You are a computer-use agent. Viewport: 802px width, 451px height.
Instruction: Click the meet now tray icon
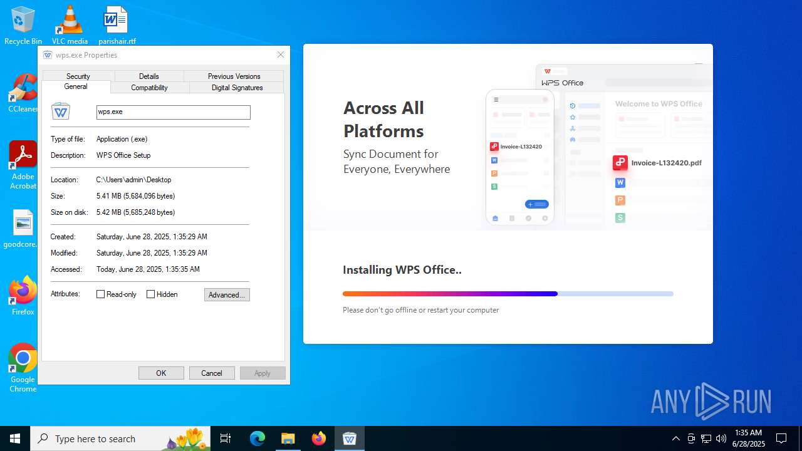click(x=691, y=438)
